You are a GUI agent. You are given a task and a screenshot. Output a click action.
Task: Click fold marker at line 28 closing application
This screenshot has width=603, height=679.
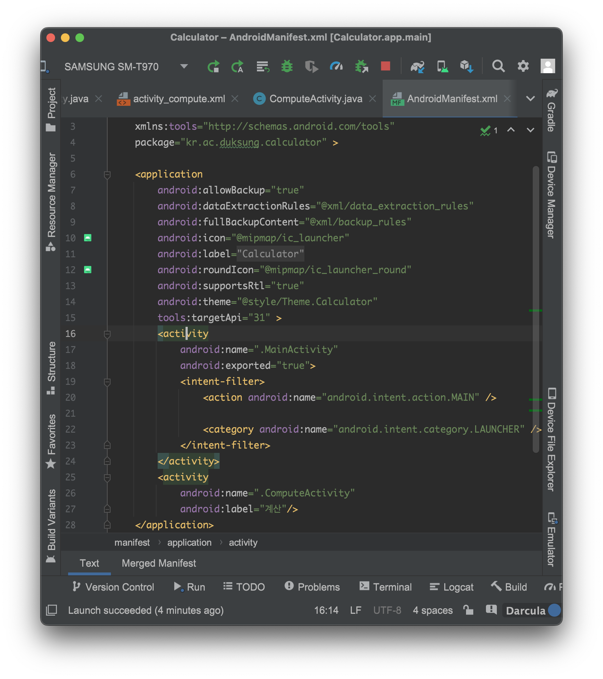click(x=107, y=525)
